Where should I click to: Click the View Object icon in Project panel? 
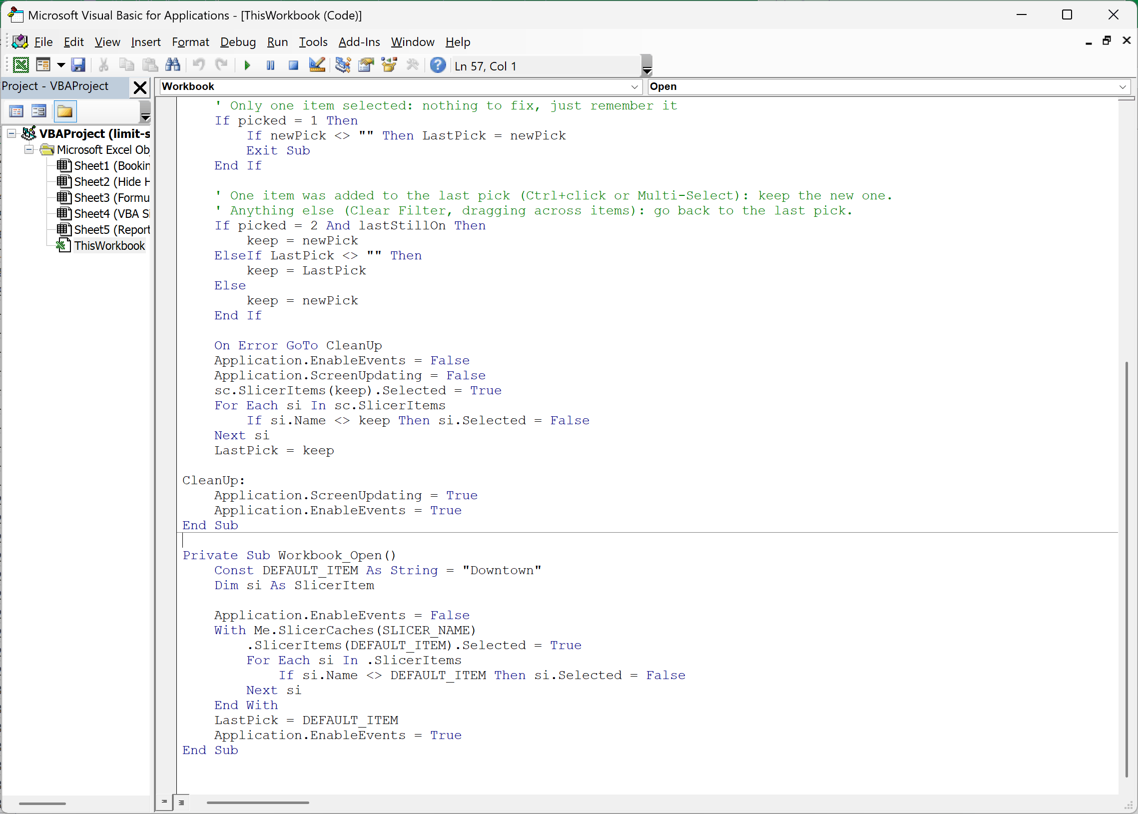[x=39, y=111]
